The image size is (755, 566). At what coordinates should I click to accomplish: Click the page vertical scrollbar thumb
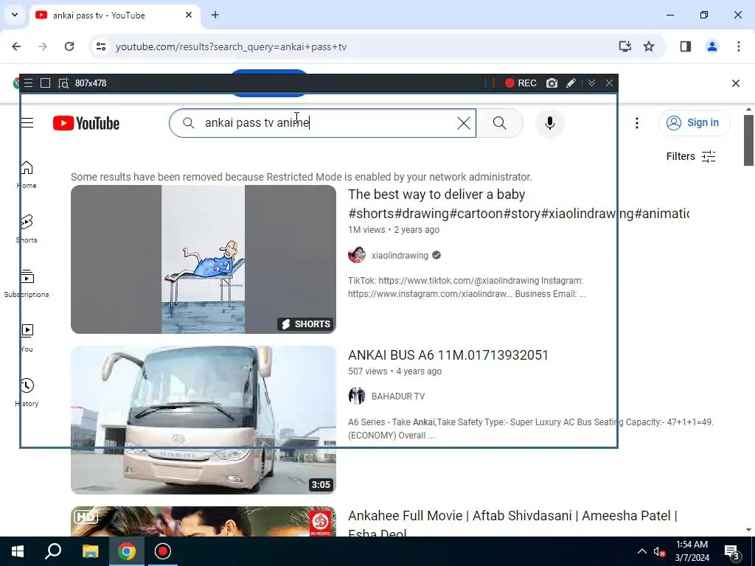pyautogui.click(x=748, y=140)
